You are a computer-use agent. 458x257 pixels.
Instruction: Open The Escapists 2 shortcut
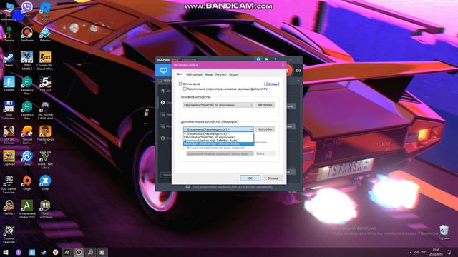point(45,135)
